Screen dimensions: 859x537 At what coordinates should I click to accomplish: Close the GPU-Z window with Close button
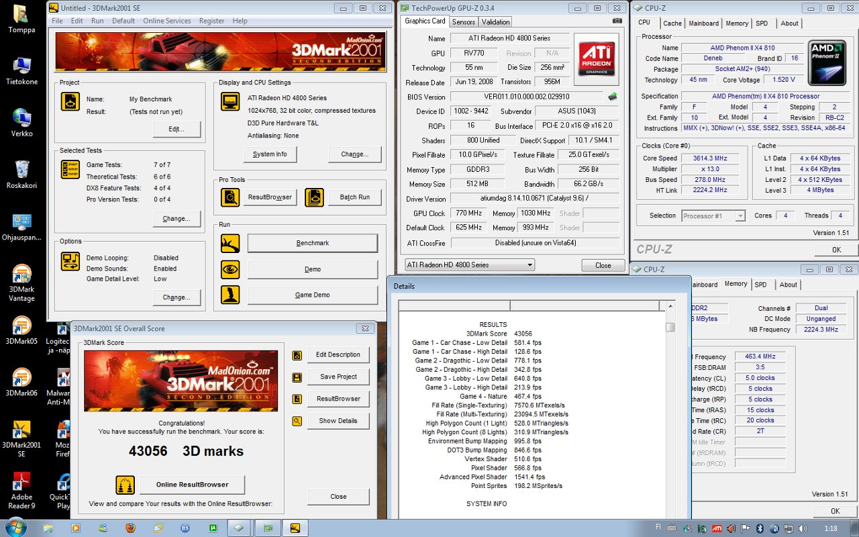[603, 265]
